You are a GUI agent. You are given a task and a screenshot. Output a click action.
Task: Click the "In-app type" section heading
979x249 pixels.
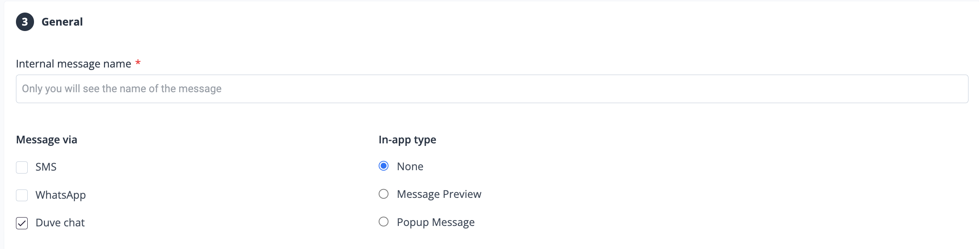click(407, 140)
